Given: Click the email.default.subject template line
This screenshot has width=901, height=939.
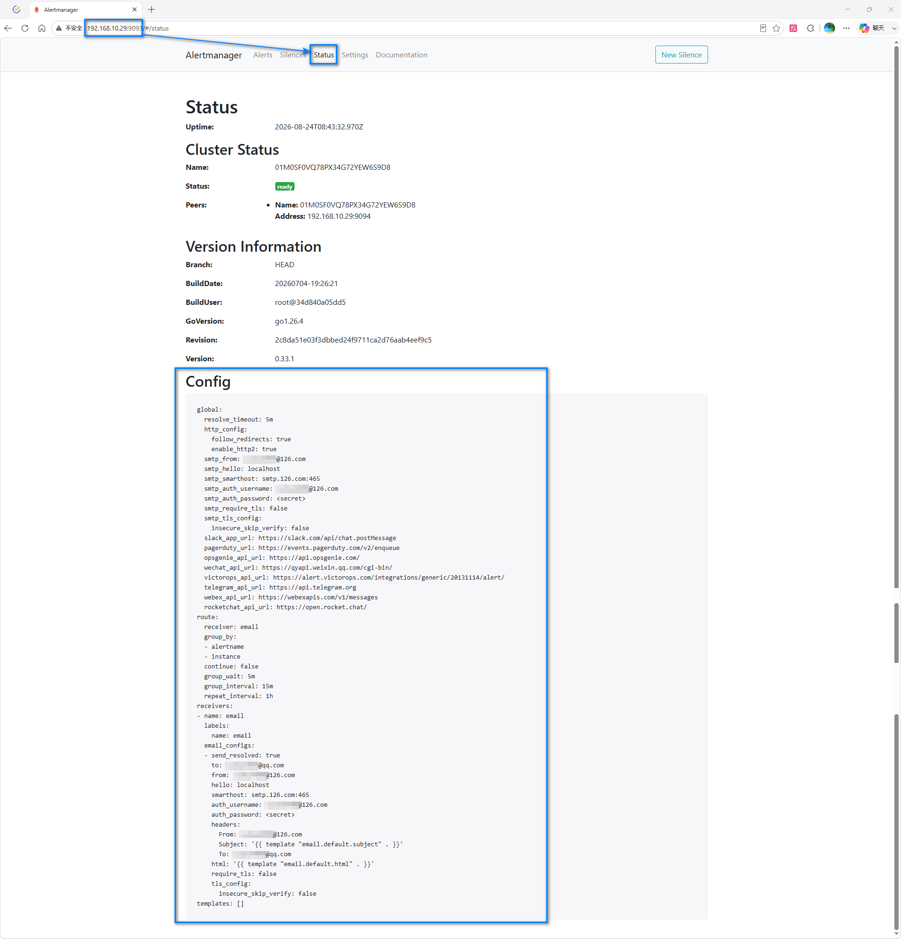Looking at the screenshot, I should [x=311, y=844].
